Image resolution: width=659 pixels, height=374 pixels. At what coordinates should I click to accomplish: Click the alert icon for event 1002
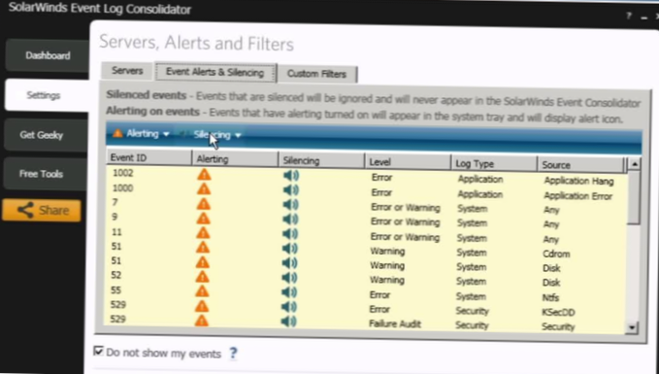click(x=204, y=174)
